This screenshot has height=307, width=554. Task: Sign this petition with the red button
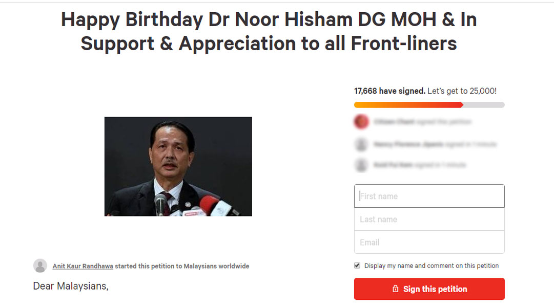[429, 289]
